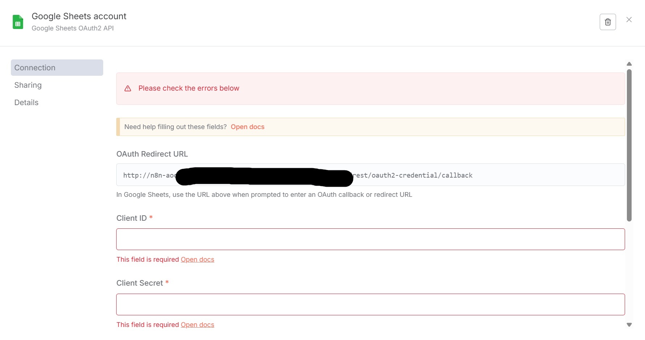Image resolution: width=645 pixels, height=340 pixels.
Task: Switch to the Sharing tab
Action: (x=28, y=85)
